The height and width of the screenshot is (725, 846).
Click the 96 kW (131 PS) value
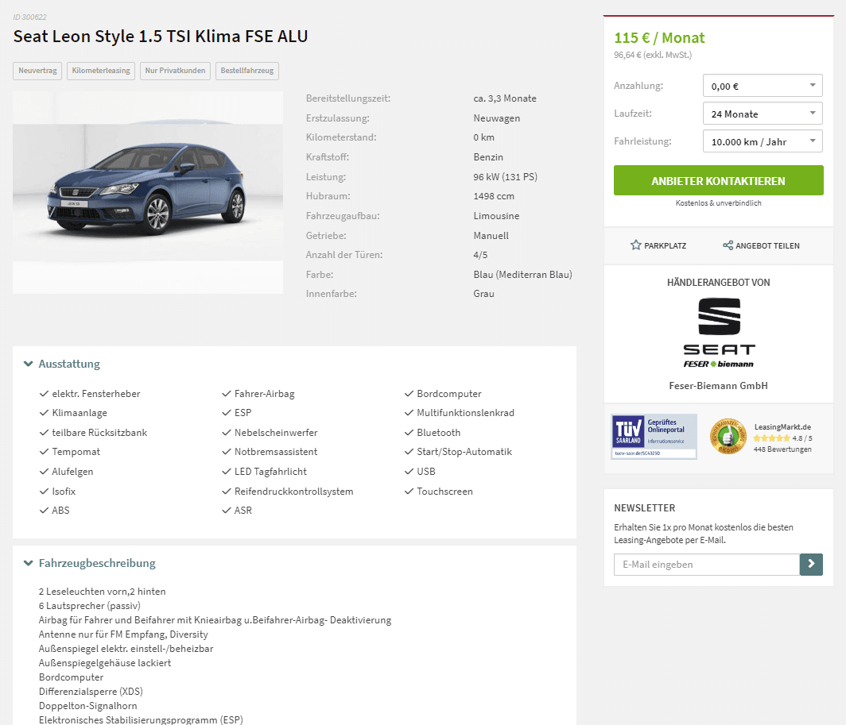[505, 177]
